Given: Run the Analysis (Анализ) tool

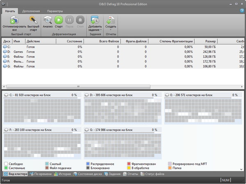Looking at the screenshot, I should [48, 20].
